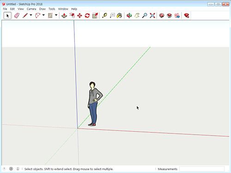Activate the Line pencil tool

pos(25,16)
